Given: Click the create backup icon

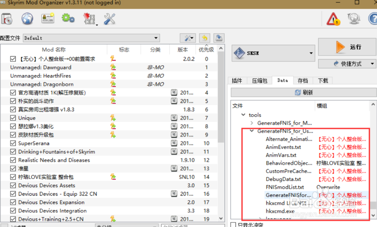Looking at the screenshot, I should click(x=219, y=38).
